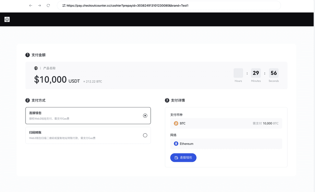The height and width of the screenshot is (192, 315).
Task: Open the 网络 Ethereum network selector
Action: click(x=226, y=144)
